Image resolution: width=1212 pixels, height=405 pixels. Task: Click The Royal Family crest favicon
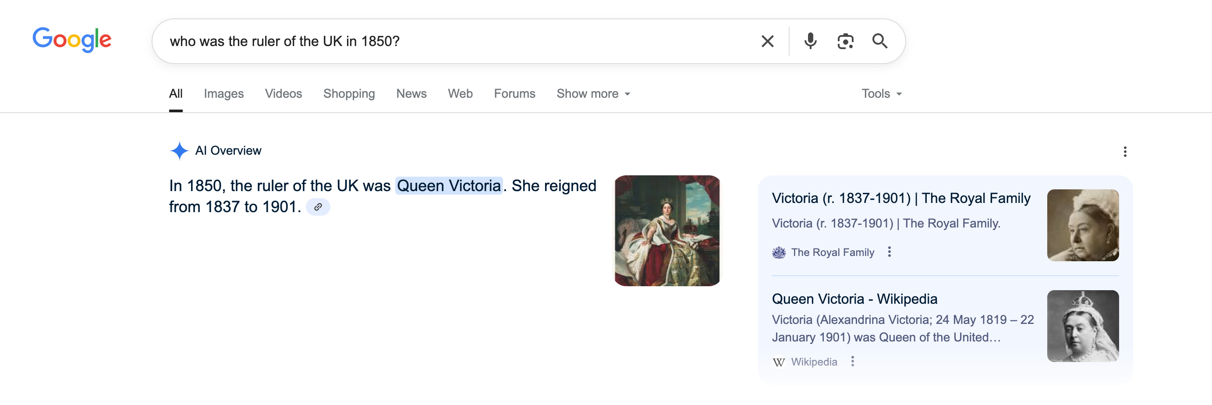pos(779,252)
